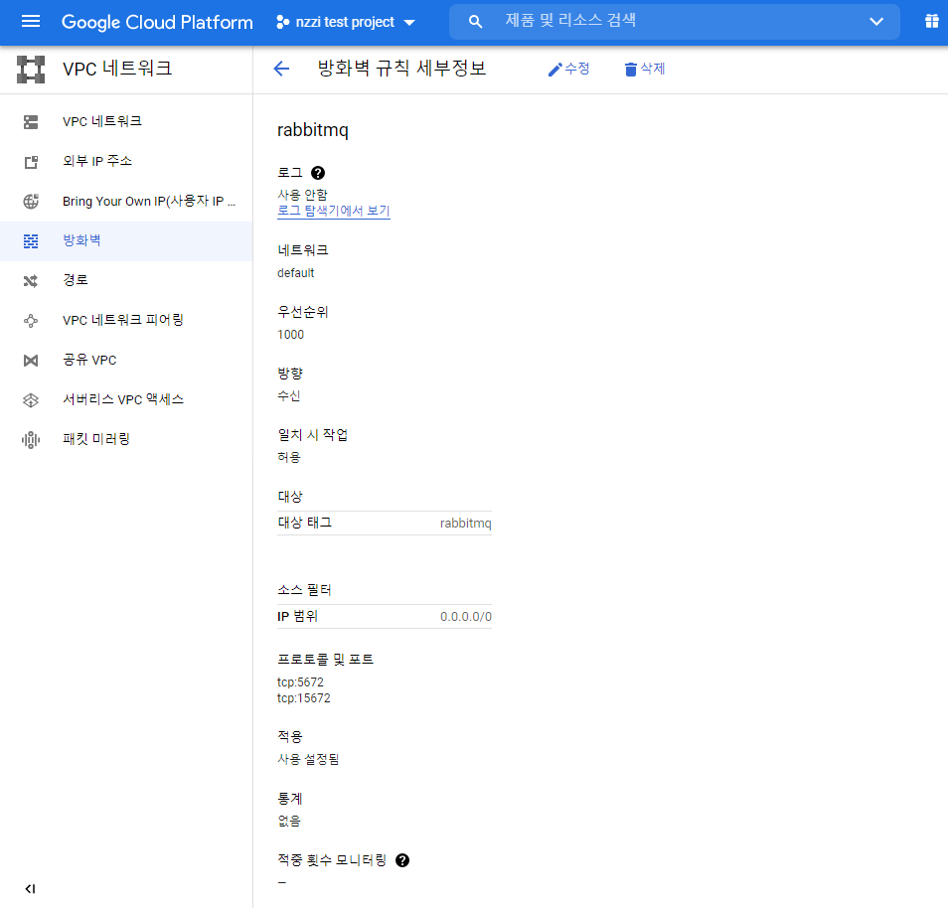Screen dimensions: 948x908
Task: Open the hamburger navigation menu
Action: click(31, 22)
